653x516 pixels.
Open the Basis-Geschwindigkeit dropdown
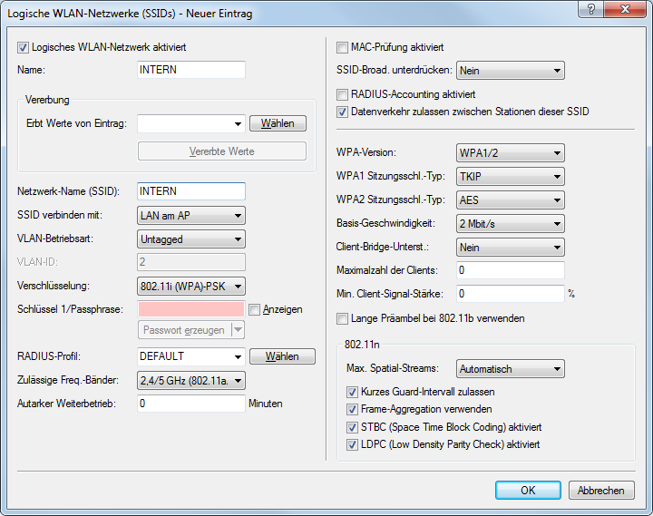pos(510,223)
